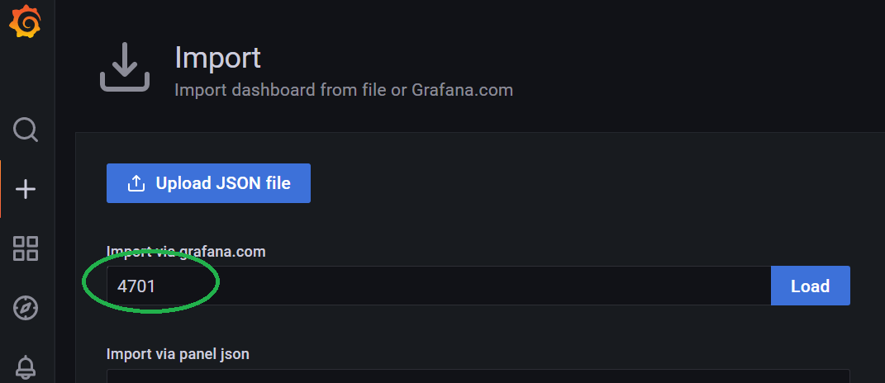
Task: Click blank space in grafana.com field
Action: coord(463,286)
